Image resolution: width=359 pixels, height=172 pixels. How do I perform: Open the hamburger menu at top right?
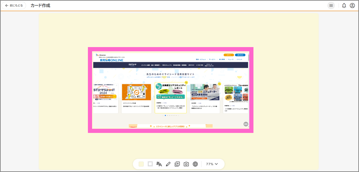(x=331, y=5)
